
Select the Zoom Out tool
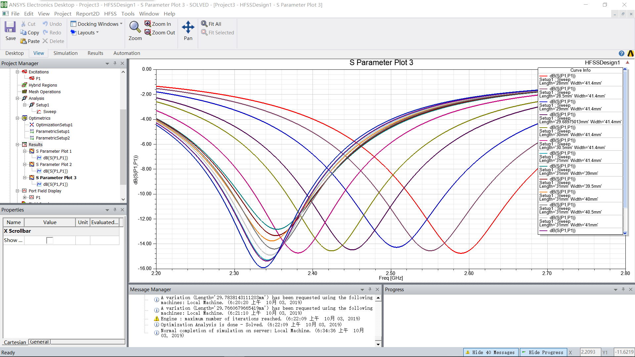[159, 32]
